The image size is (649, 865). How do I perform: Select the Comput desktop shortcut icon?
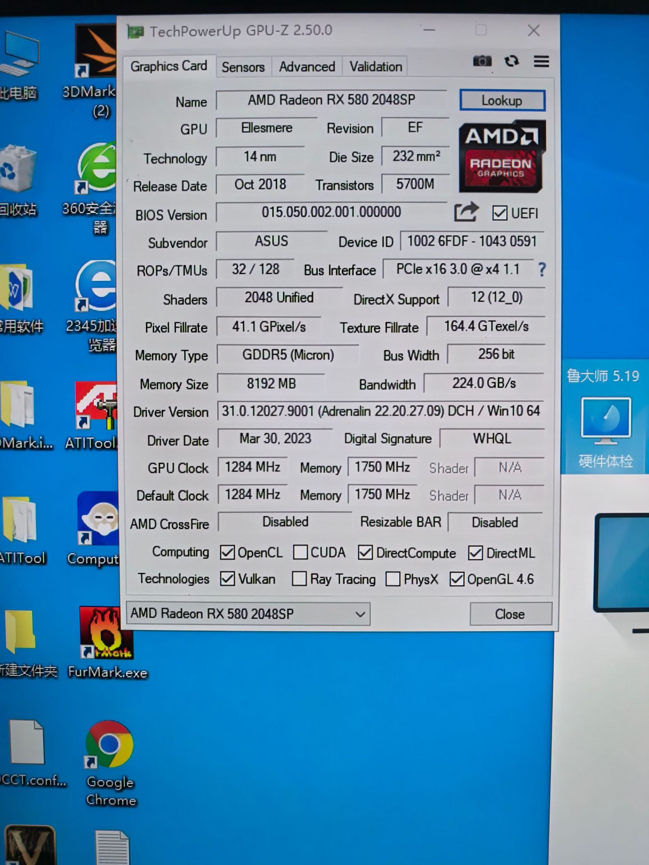coord(97,518)
